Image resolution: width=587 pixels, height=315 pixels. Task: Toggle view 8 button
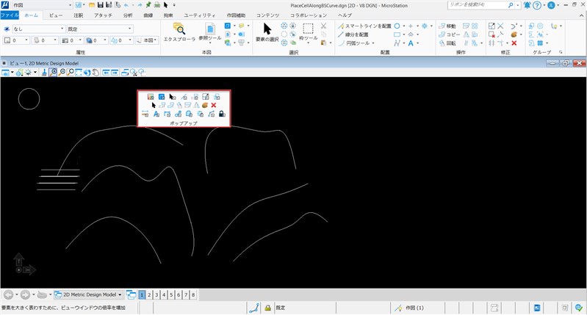(193, 294)
